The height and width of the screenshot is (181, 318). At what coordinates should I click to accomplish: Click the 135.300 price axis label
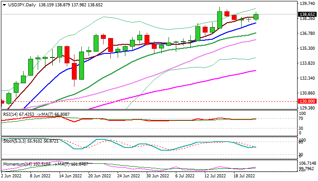pyautogui.click(x=308, y=48)
